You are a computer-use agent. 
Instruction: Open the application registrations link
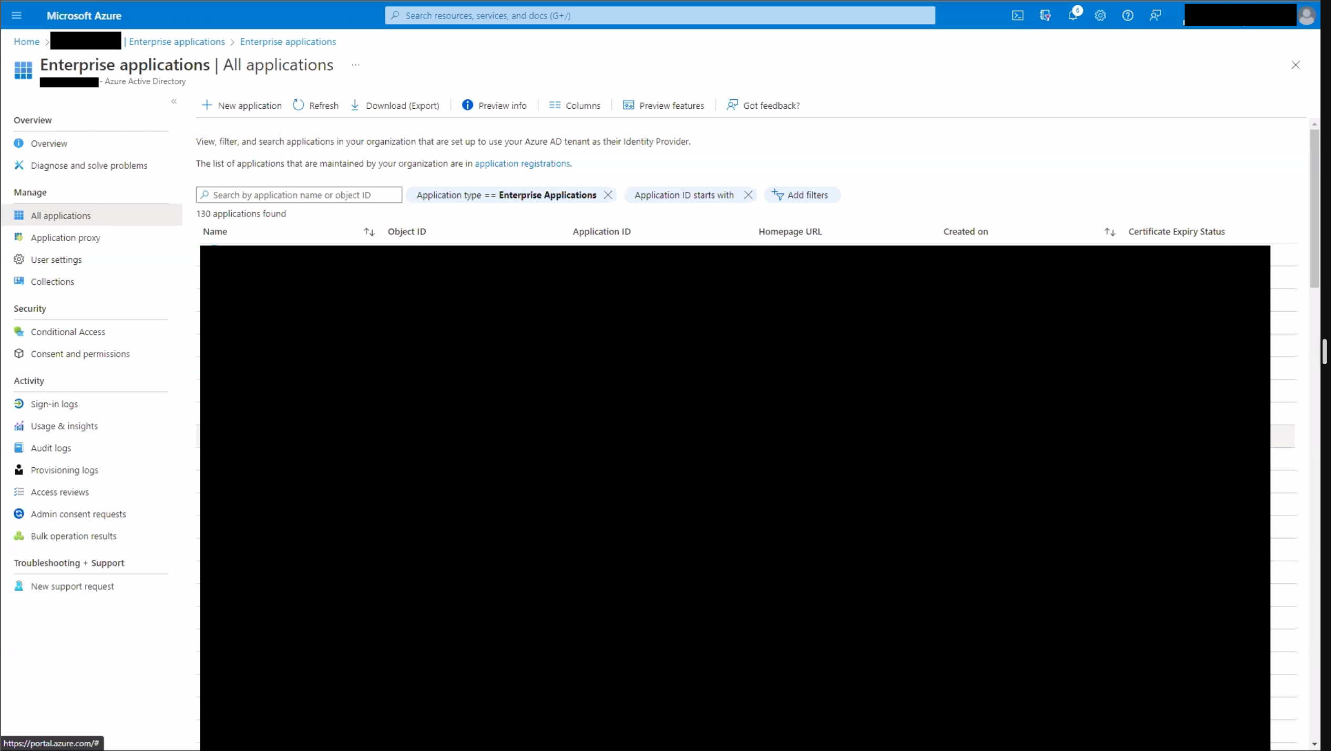[522, 163]
